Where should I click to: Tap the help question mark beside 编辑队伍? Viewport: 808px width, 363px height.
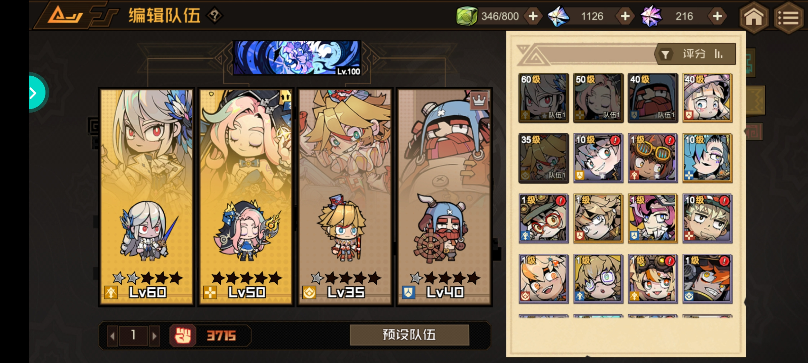click(x=215, y=15)
